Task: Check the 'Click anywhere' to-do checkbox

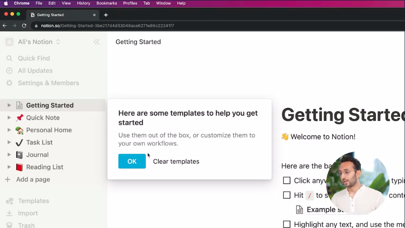Action: click(x=287, y=181)
